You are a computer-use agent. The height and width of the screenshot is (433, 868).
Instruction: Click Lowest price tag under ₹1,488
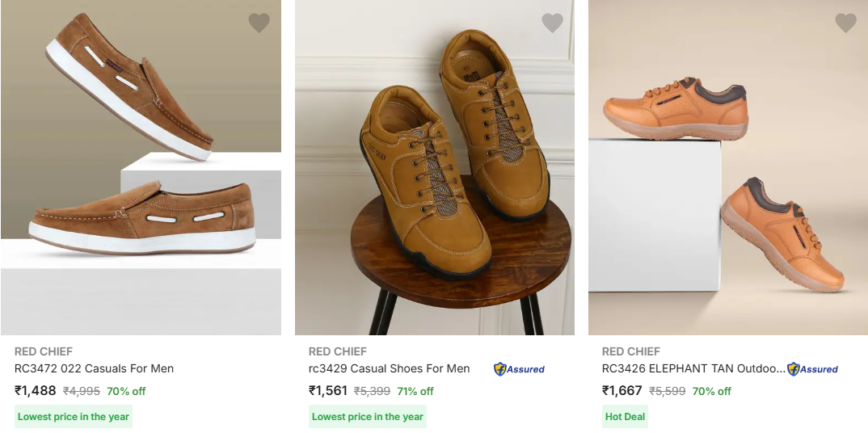click(74, 417)
